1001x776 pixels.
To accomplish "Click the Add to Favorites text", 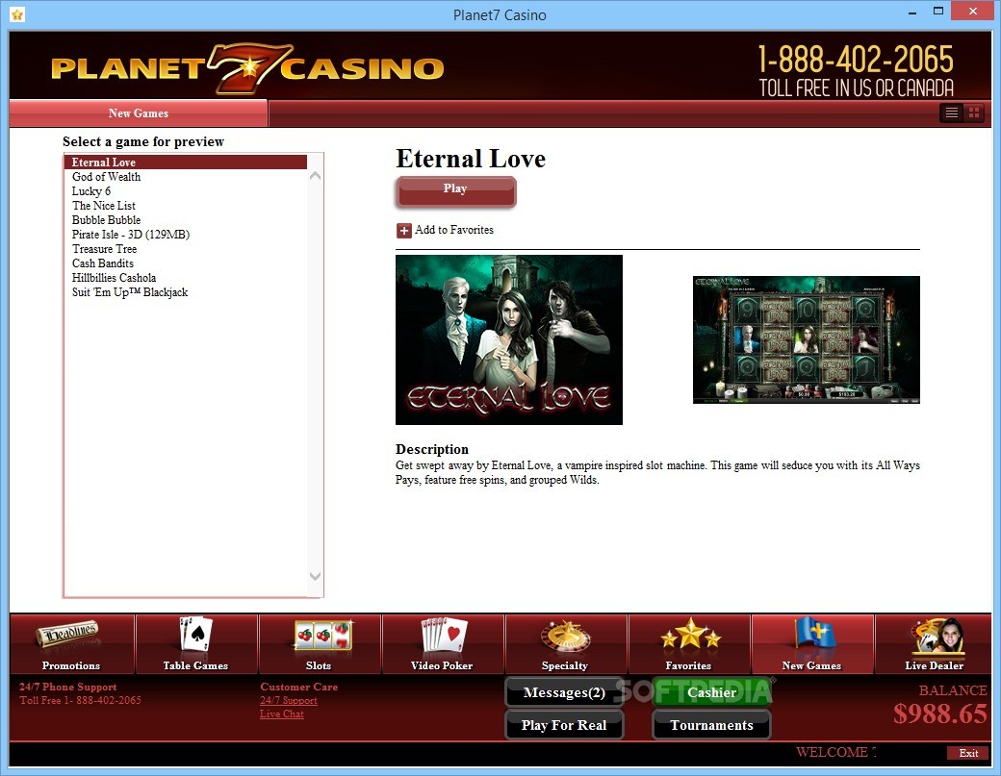I will 454,230.
